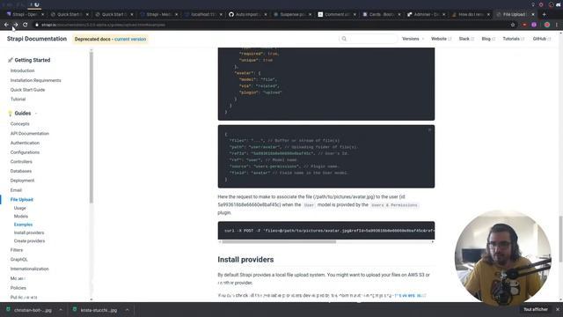Switch to the GitHub Auto import tab
The width and height of the screenshot is (563, 317).
(x=248, y=14)
